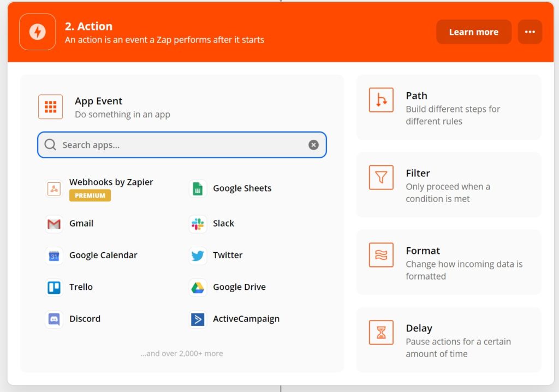Image resolution: width=559 pixels, height=392 pixels.
Task: Click the 'An action is an event' subtitle
Action: point(164,40)
